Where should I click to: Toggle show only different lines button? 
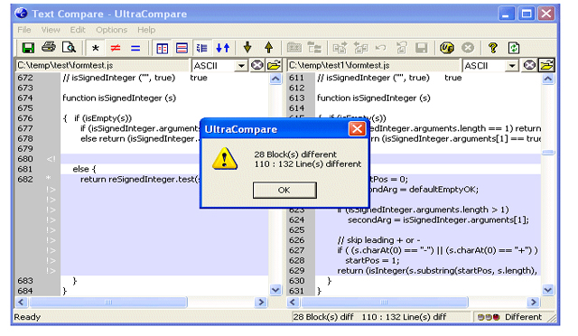click(x=116, y=48)
